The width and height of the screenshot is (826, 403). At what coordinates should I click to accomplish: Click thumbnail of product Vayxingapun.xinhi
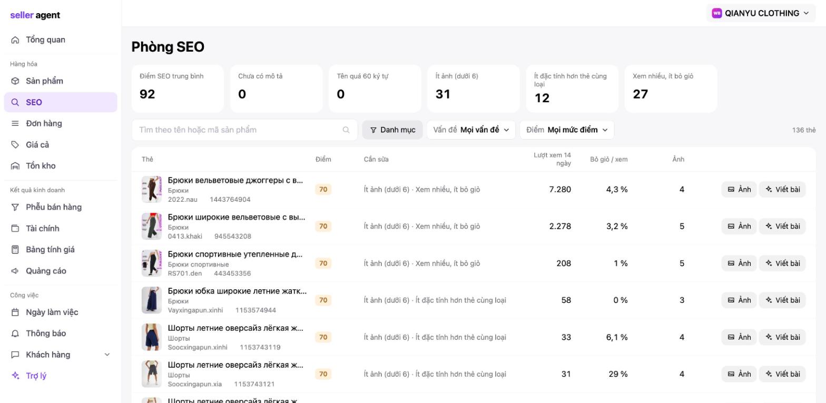tap(152, 300)
